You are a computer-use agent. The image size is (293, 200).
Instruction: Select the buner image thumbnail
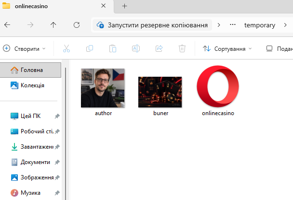click(x=160, y=92)
